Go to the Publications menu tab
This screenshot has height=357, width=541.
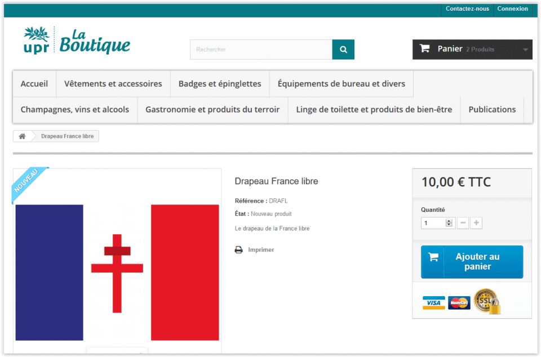click(x=492, y=110)
